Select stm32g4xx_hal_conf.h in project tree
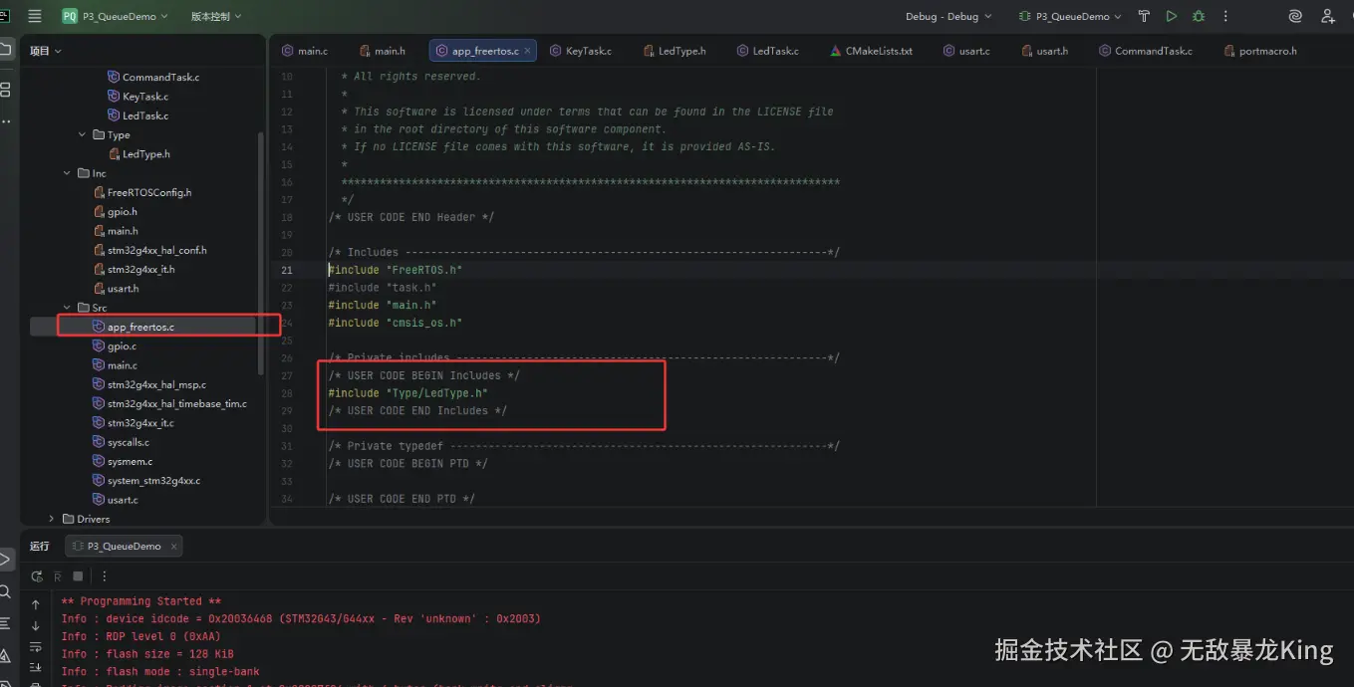The image size is (1354, 687). point(149,250)
